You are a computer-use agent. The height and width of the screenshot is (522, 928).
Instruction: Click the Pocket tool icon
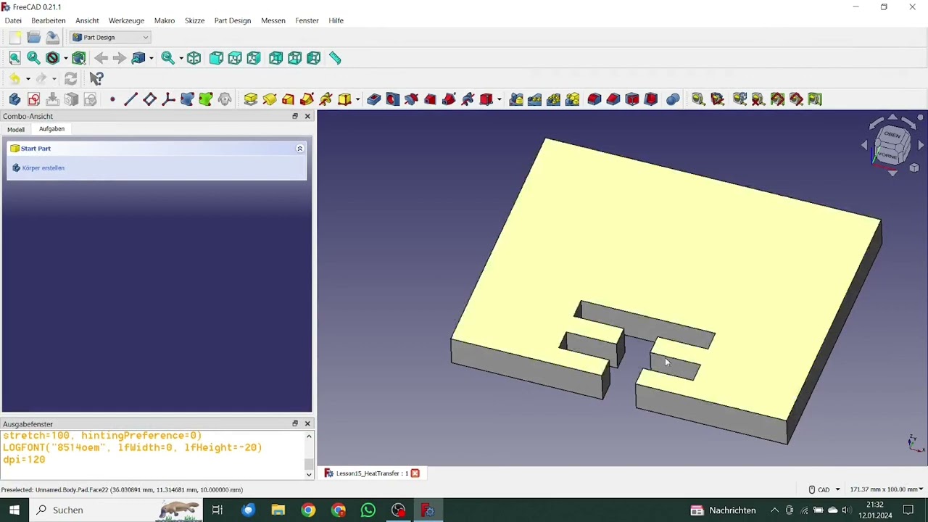point(374,99)
